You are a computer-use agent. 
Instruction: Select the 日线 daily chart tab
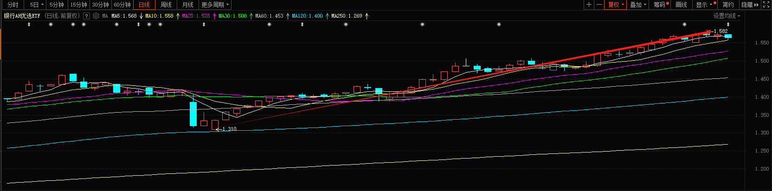(144, 5)
